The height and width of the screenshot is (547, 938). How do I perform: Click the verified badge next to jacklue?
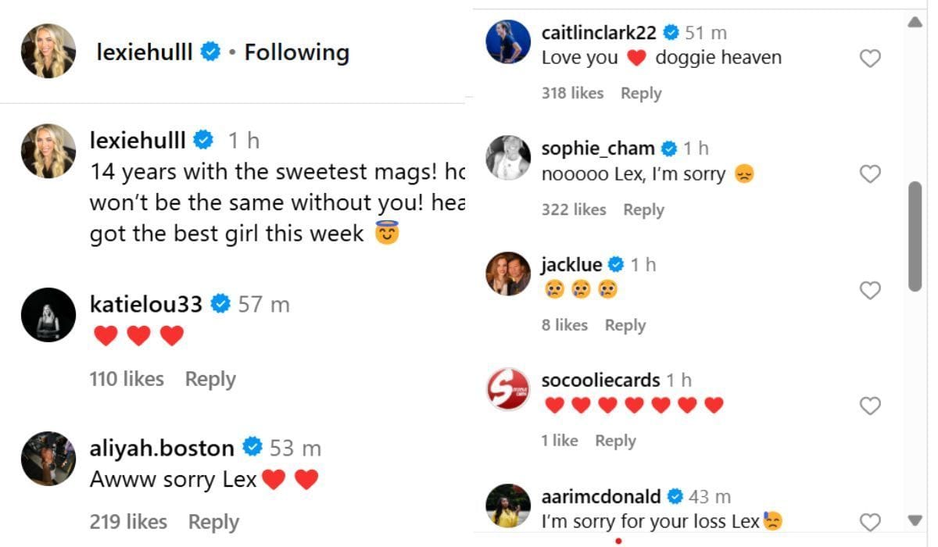tap(617, 264)
